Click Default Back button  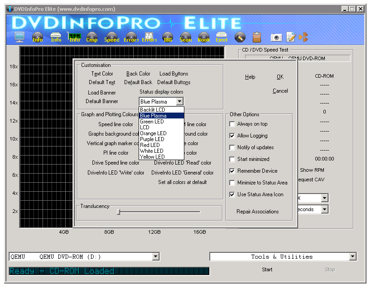[x=138, y=82]
